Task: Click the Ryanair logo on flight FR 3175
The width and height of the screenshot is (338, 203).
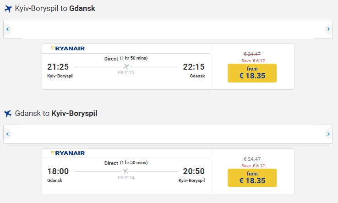Action: tap(68, 48)
